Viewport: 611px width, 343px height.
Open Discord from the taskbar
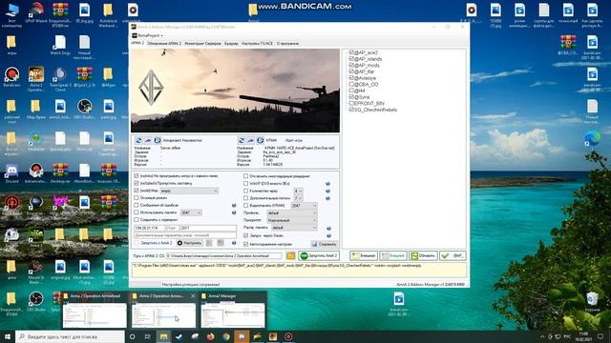point(242,336)
